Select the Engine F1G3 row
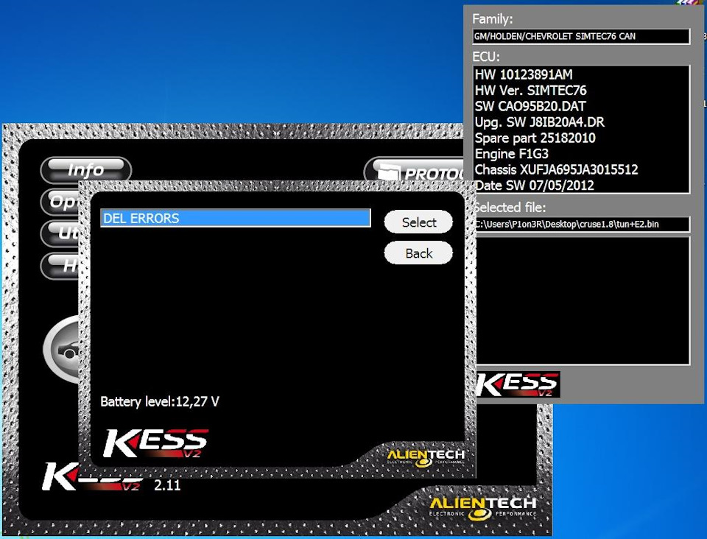 (x=581, y=154)
